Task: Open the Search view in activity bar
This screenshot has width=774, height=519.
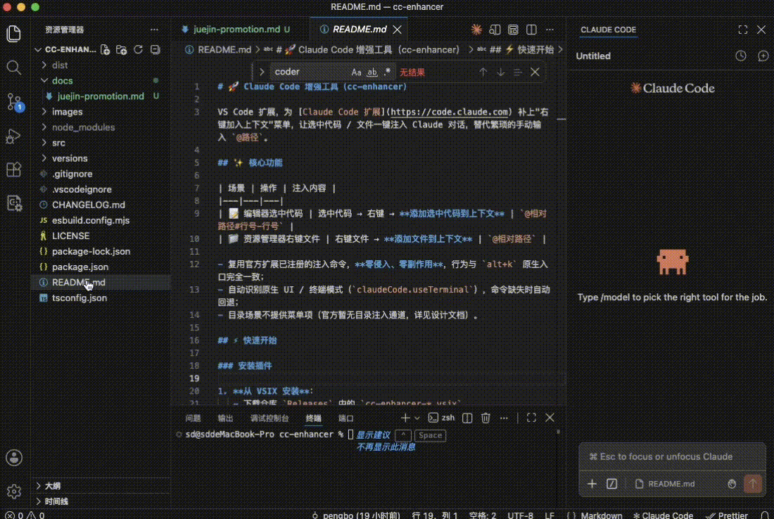Action: pos(14,68)
